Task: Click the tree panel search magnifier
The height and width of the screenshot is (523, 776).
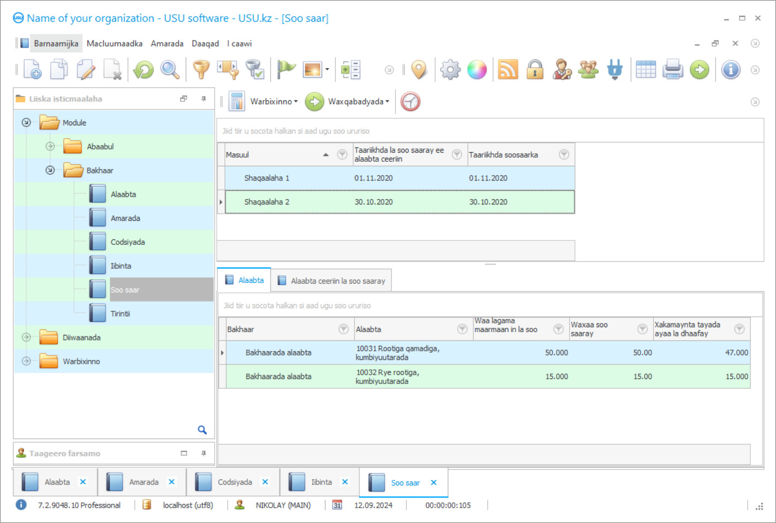Action: [x=202, y=430]
